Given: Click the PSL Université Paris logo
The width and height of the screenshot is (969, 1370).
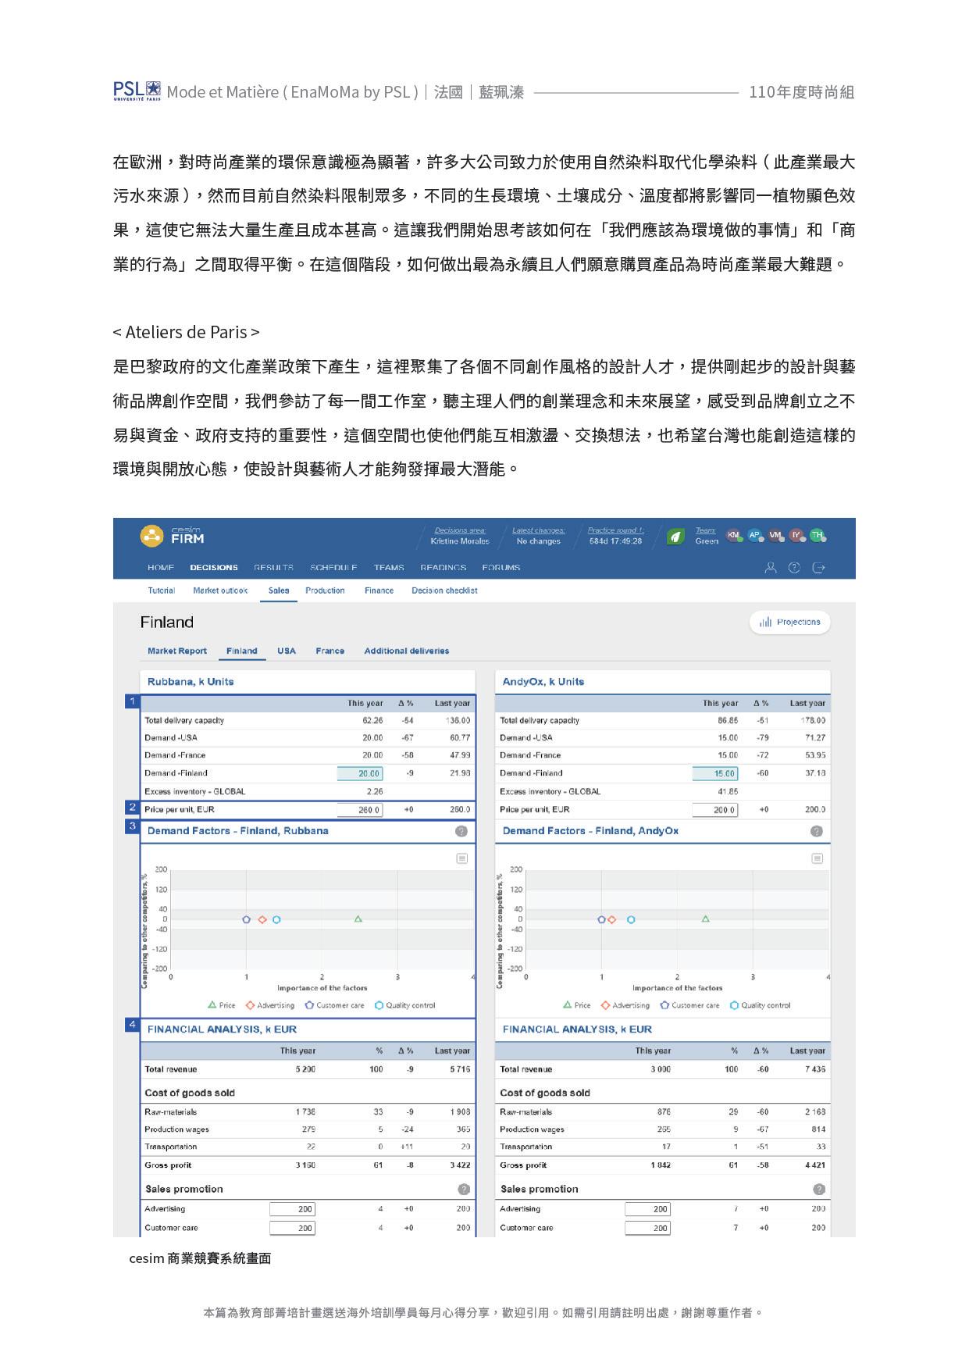Looking at the screenshot, I should (137, 91).
